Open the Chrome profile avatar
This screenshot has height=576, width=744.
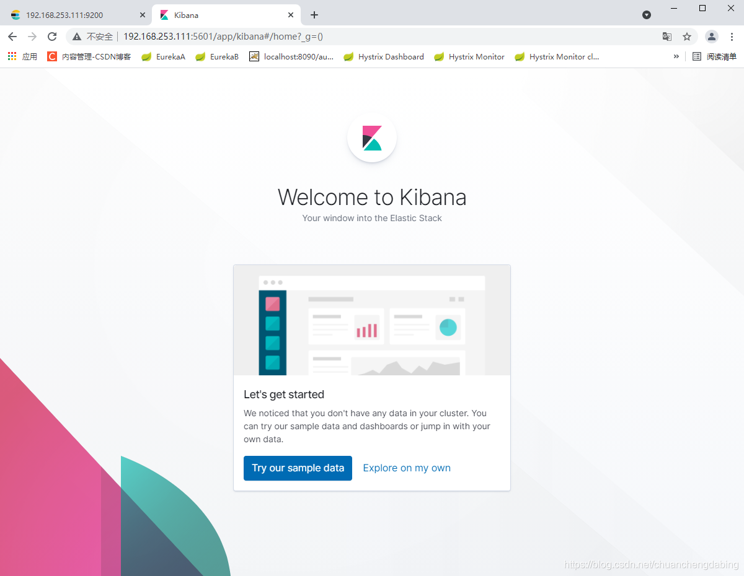click(x=712, y=37)
